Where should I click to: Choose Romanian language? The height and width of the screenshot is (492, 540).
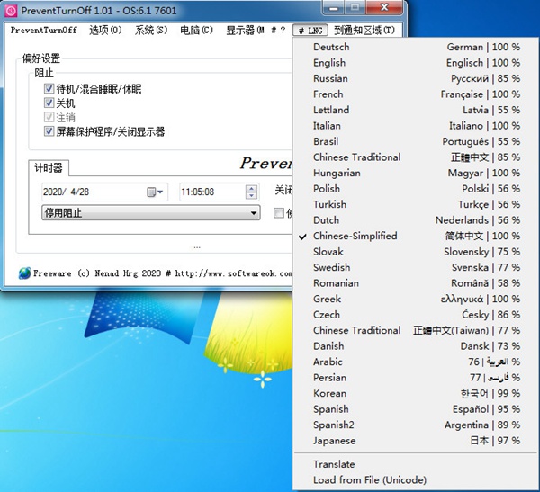coord(417,283)
